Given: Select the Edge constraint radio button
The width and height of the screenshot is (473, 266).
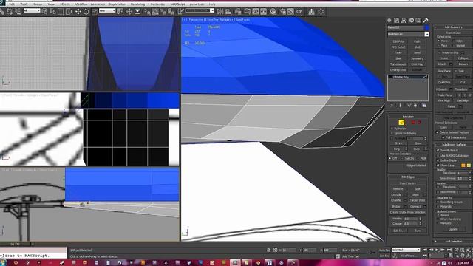Looking at the screenshot, I should coord(454,41).
